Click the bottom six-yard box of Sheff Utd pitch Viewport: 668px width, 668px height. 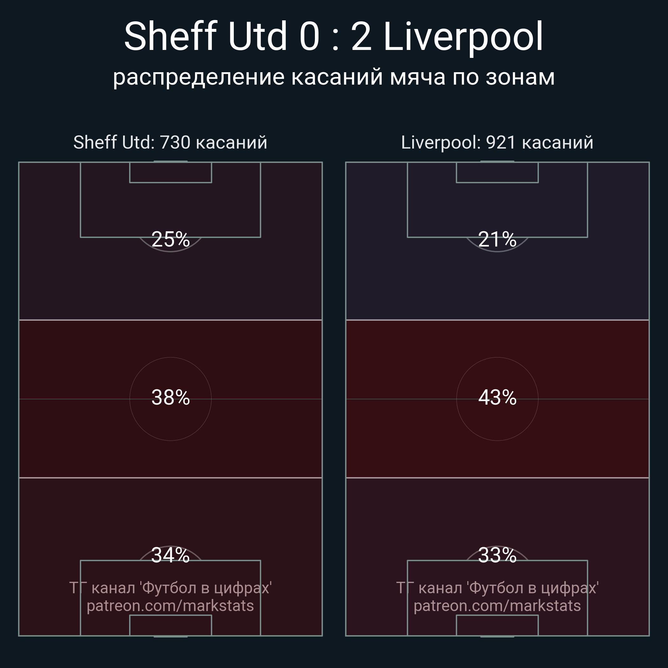[170, 625]
